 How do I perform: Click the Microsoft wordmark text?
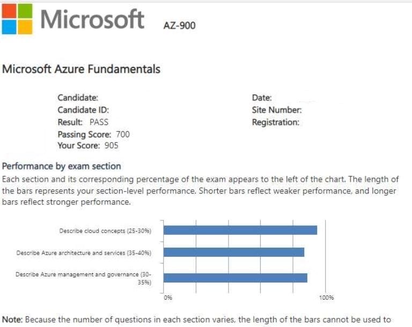click(92, 19)
